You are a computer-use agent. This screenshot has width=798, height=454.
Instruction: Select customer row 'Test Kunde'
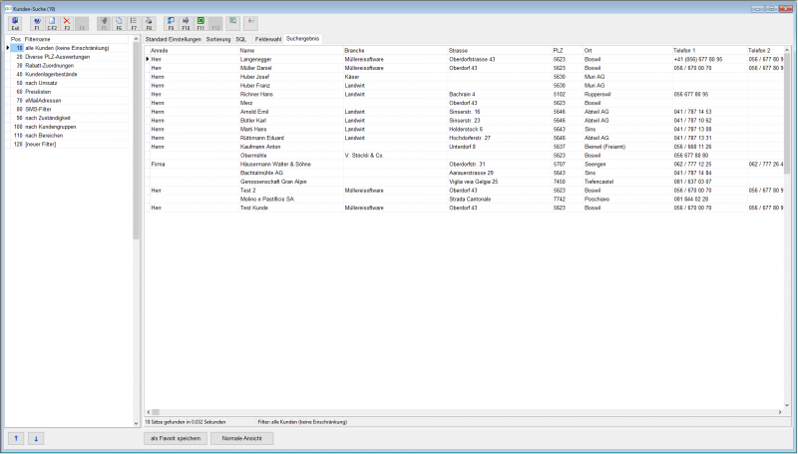point(464,208)
